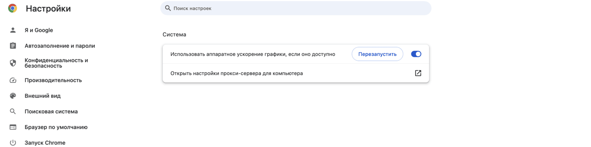Disable hardware acceleration toggle
This screenshot has height=147, width=591.
tap(416, 54)
